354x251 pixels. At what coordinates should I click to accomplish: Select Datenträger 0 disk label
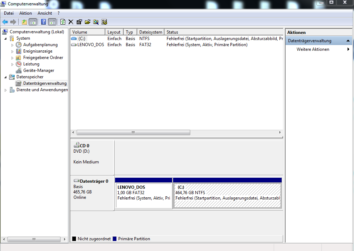click(92, 193)
